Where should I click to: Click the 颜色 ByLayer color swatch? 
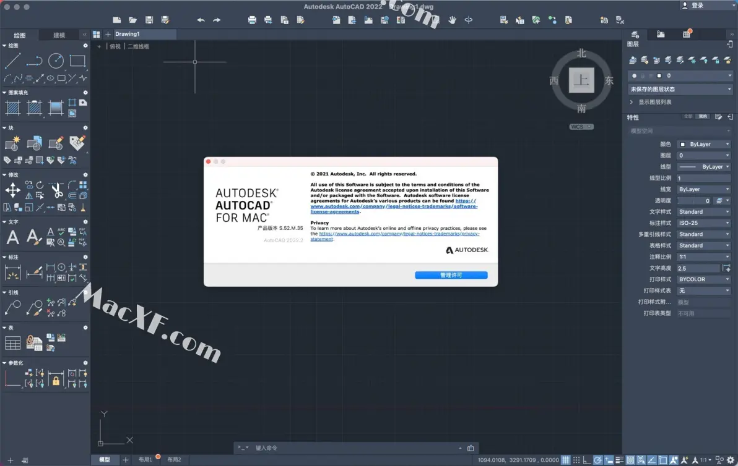click(683, 144)
